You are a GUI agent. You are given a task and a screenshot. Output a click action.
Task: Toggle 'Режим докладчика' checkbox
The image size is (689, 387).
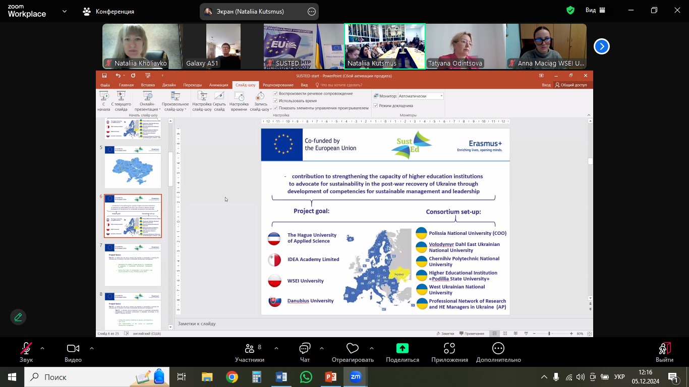click(x=376, y=106)
